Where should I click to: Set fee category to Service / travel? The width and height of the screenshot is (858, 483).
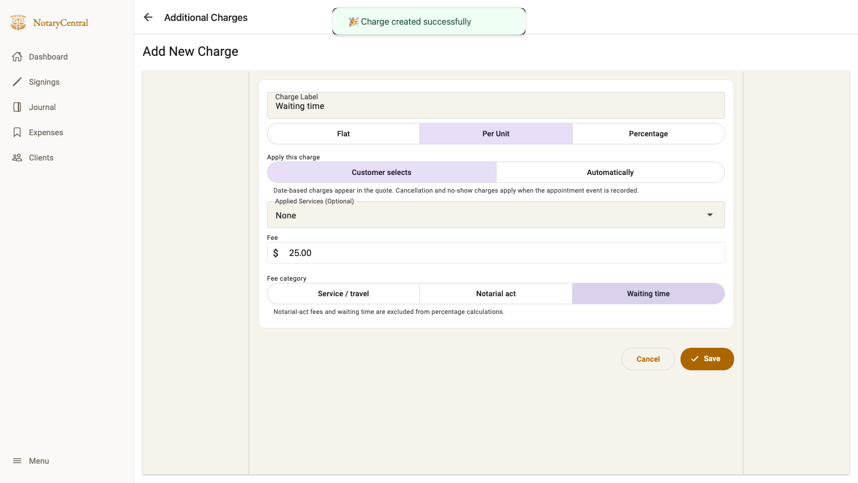coord(343,294)
